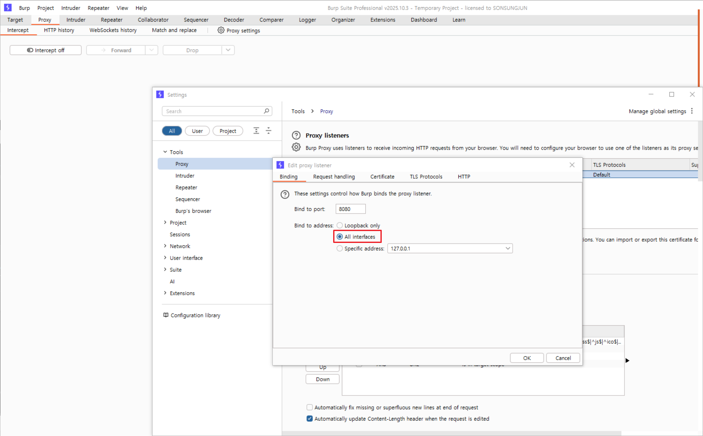Click the collapse all sections icon

pos(268,131)
